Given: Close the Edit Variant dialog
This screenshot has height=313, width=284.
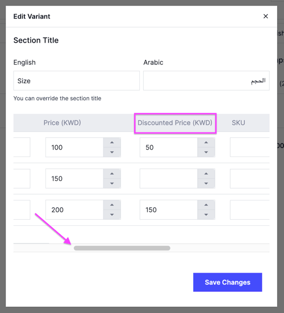Looking at the screenshot, I should click(x=265, y=17).
